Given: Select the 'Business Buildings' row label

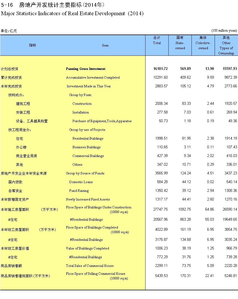Looking at the screenshot, I should (x=86, y=147).
